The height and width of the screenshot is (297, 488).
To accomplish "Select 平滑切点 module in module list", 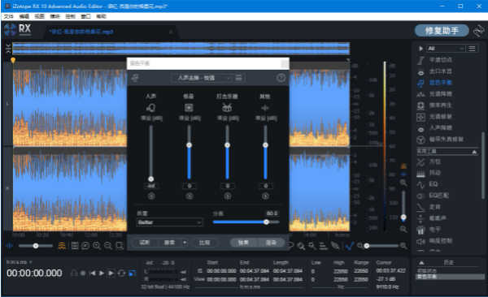I will (440, 60).
